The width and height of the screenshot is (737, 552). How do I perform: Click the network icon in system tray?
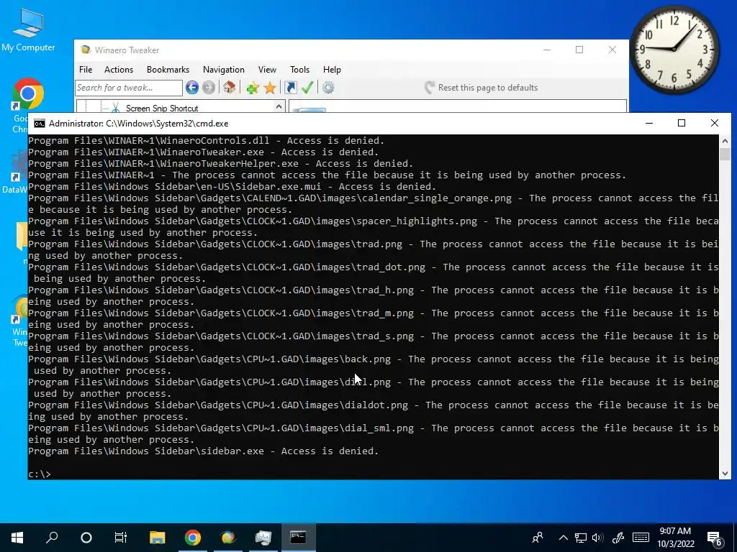click(x=581, y=538)
